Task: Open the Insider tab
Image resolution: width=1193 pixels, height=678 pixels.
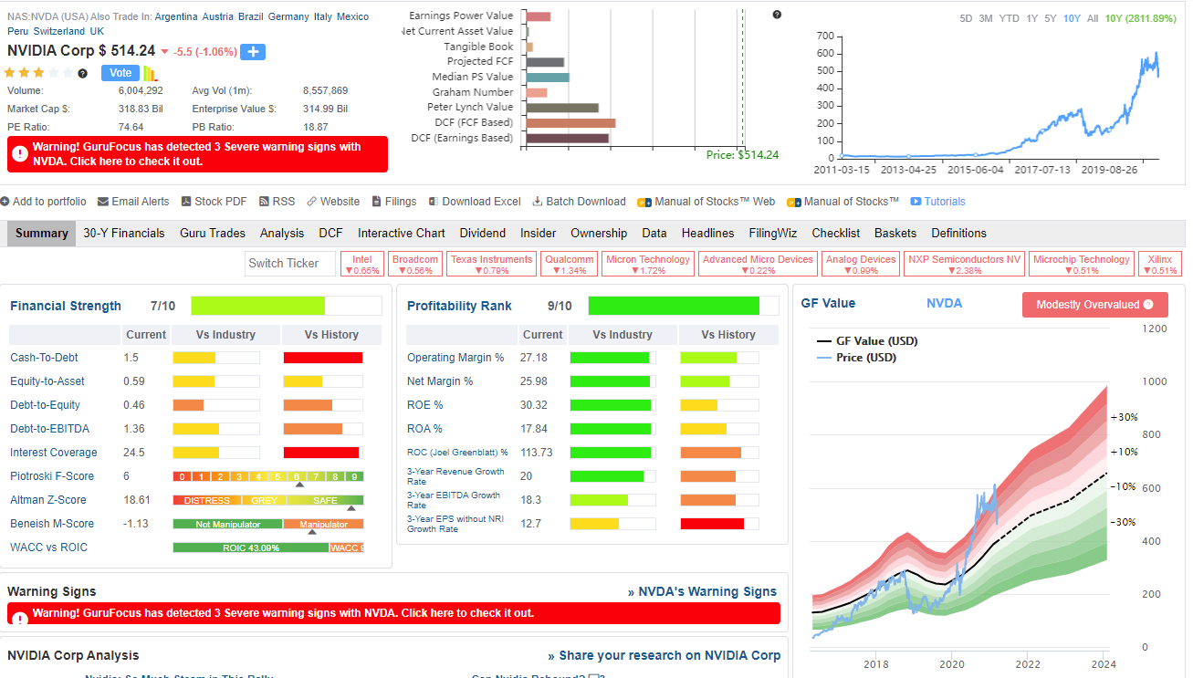Action: [539, 233]
